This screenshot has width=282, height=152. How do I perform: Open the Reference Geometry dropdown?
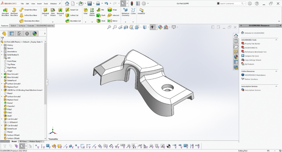coord(125,22)
